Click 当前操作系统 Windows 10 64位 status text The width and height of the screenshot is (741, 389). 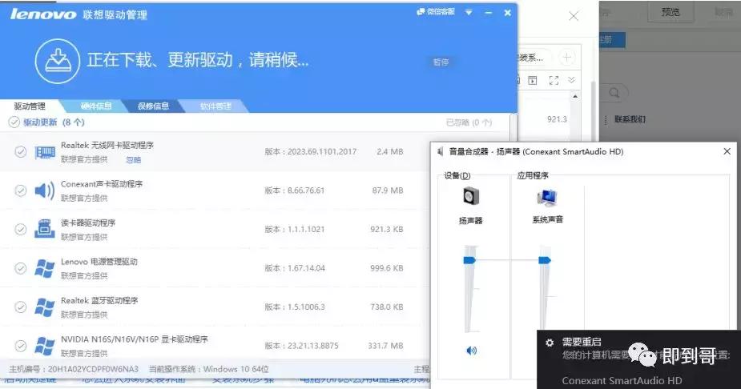tap(209, 369)
